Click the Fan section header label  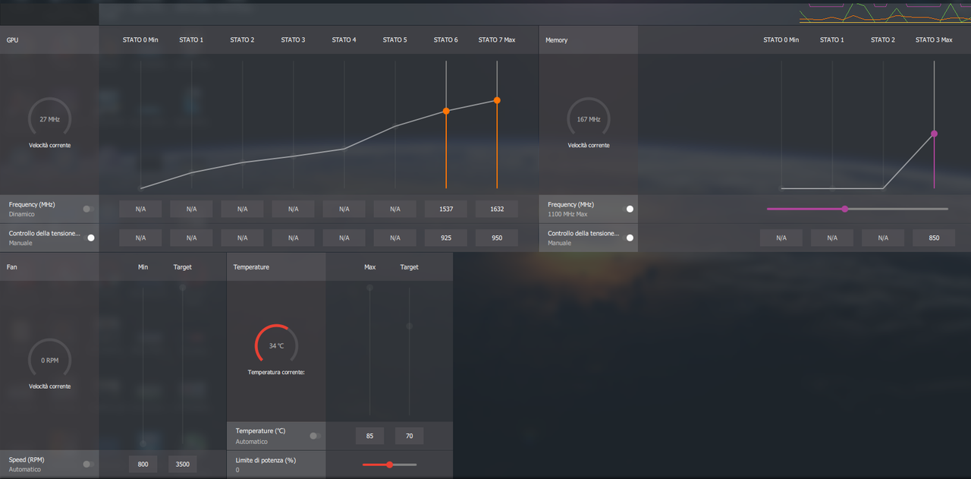[12, 267]
